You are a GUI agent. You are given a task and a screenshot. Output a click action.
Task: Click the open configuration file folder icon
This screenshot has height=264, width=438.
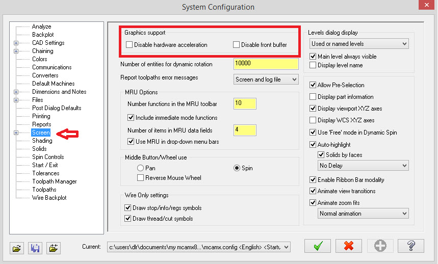(x=17, y=248)
